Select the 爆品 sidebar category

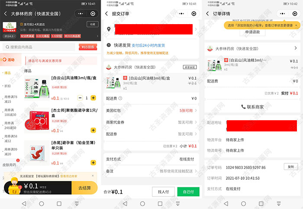[7, 73]
